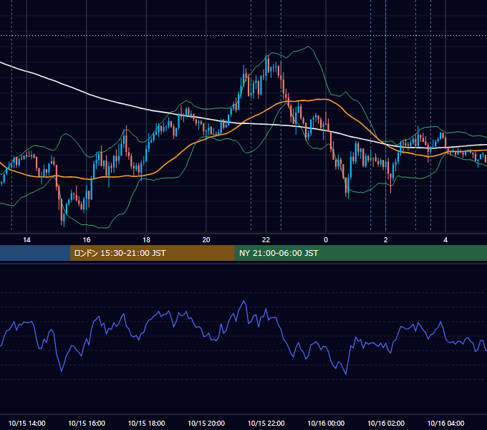Click hour label 14 on upper axis

(x=26, y=240)
